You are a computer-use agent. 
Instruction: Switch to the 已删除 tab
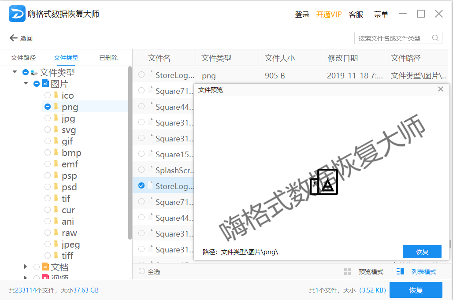(108, 57)
